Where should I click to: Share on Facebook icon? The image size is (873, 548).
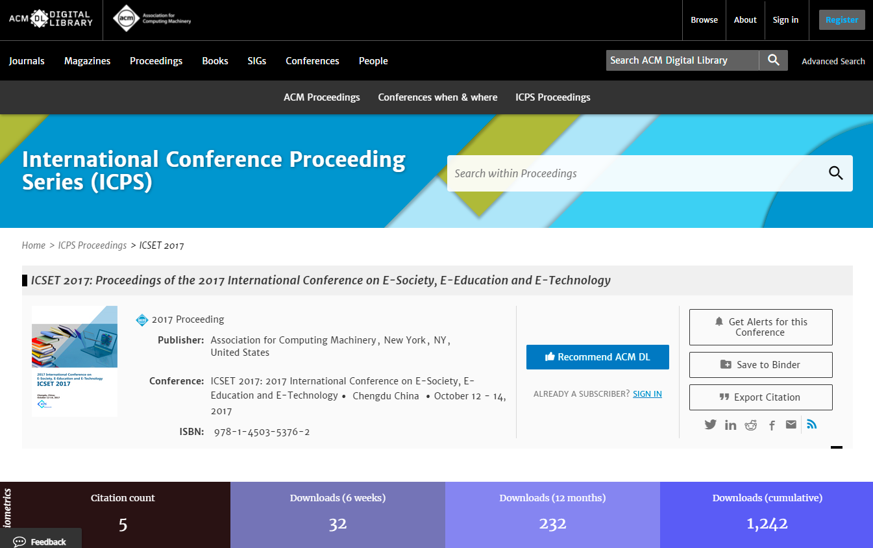pyautogui.click(x=772, y=425)
